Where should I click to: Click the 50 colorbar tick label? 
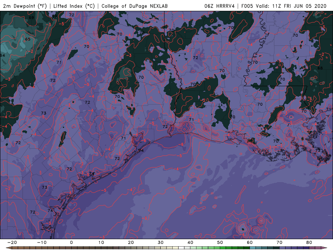[220, 242]
